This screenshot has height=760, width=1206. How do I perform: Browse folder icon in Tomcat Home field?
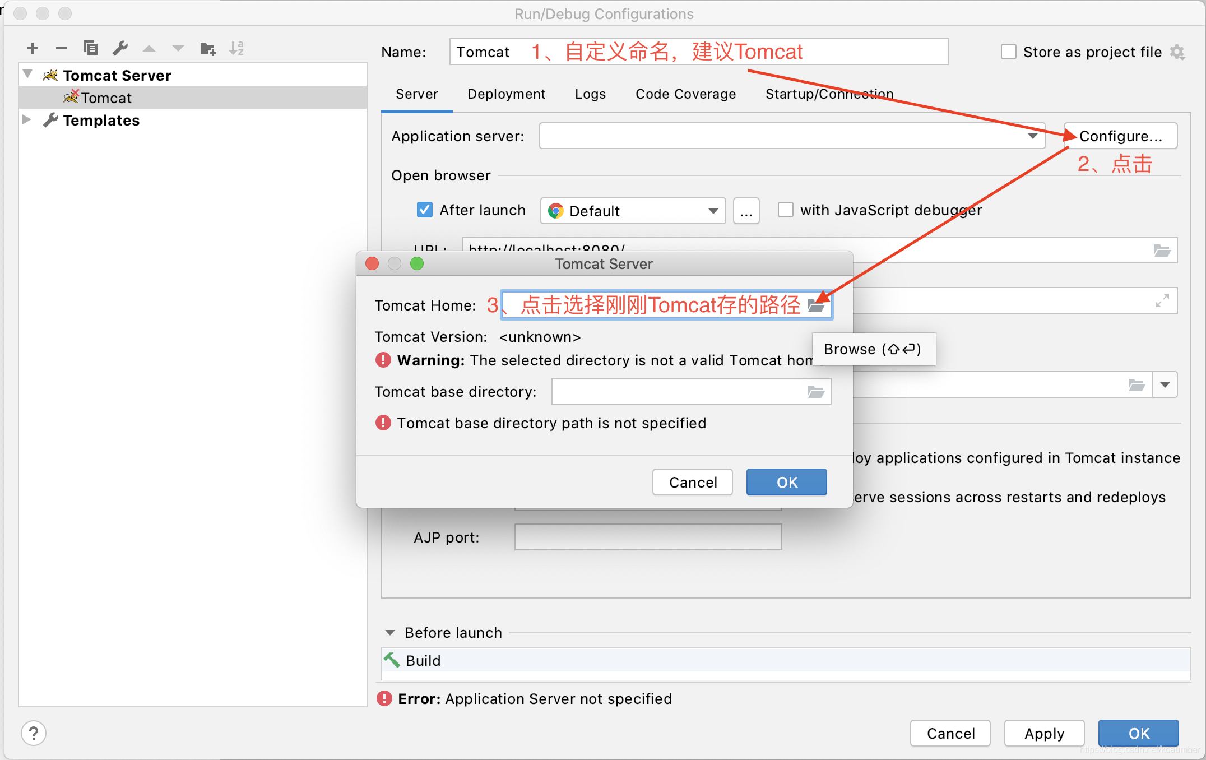point(817,305)
